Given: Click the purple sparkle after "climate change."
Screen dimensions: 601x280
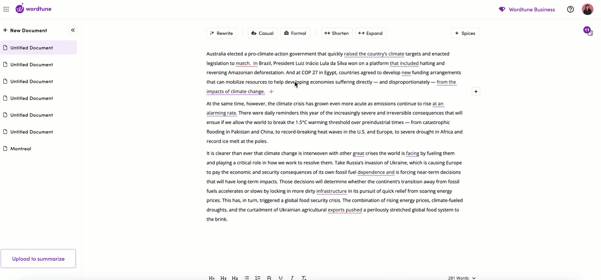Looking at the screenshot, I should [x=271, y=92].
